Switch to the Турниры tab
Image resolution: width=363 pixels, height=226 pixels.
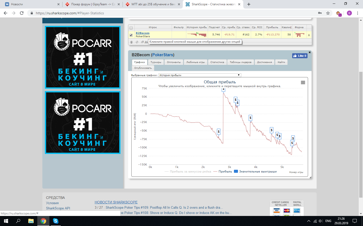coord(156,62)
